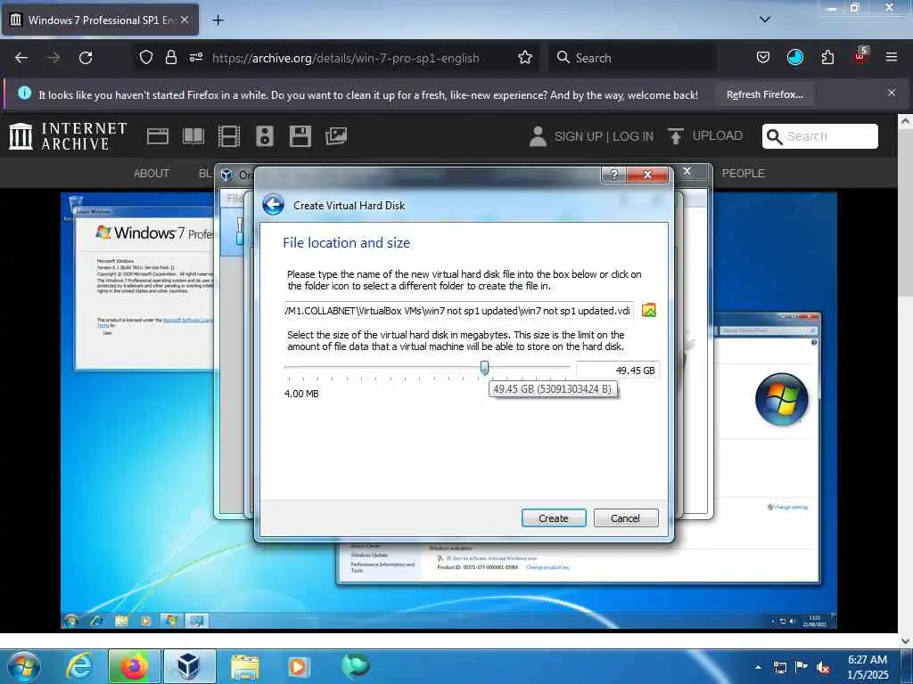Click the dialog help question mark button
913x684 pixels.
point(613,175)
